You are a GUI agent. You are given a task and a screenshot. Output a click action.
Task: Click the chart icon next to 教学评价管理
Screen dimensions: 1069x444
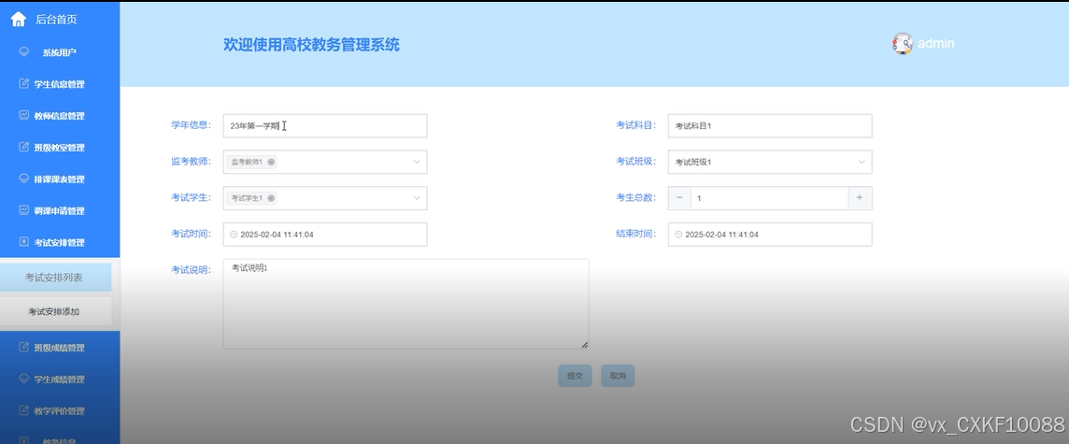pyautogui.click(x=24, y=410)
